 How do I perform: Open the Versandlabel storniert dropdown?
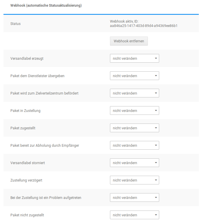(x=134, y=163)
